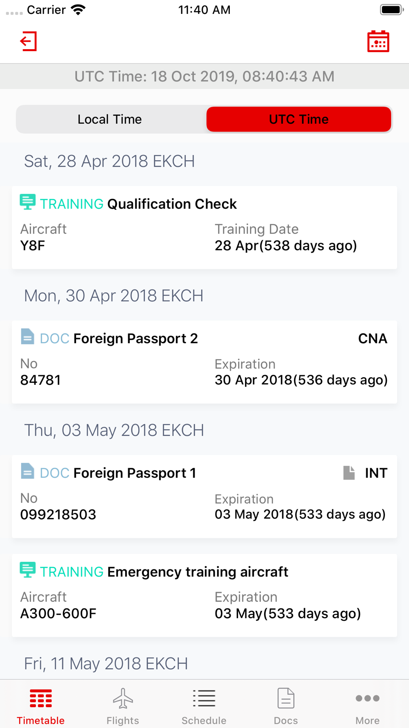
Task: Open the Qualification Check training card
Action: 204,228
